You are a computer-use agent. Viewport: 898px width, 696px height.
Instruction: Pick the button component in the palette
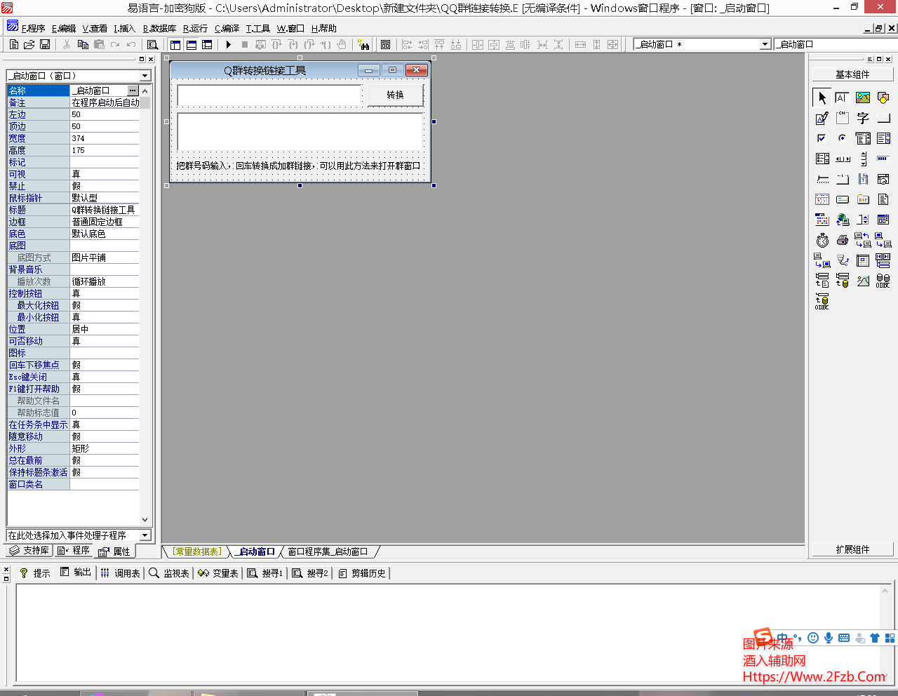pyautogui.click(x=883, y=118)
